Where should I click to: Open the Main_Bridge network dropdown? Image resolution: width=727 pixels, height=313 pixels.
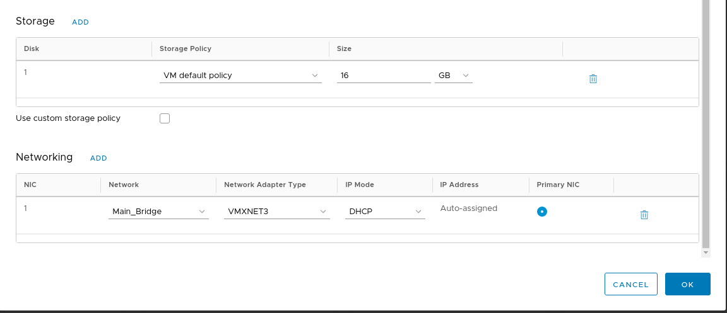pyautogui.click(x=158, y=212)
